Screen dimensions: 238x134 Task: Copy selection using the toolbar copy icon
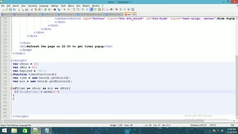(36, 10)
